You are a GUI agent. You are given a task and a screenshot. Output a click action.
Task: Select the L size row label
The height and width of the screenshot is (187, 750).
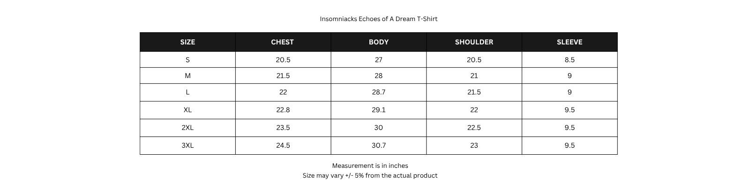[187, 92]
